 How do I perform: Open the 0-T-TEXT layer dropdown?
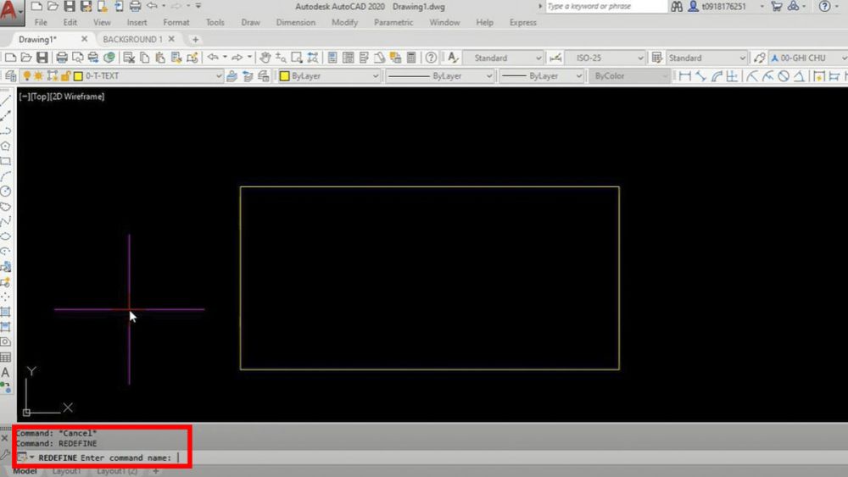pos(121,76)
